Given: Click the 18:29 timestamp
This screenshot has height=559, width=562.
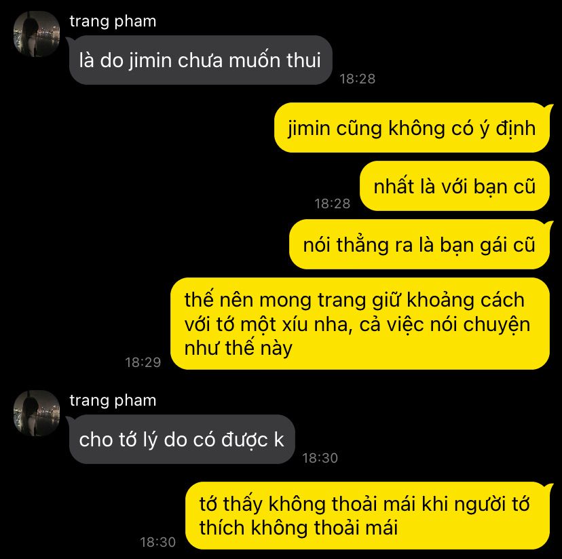Looking at the screenshot, I should coord(143,362).
